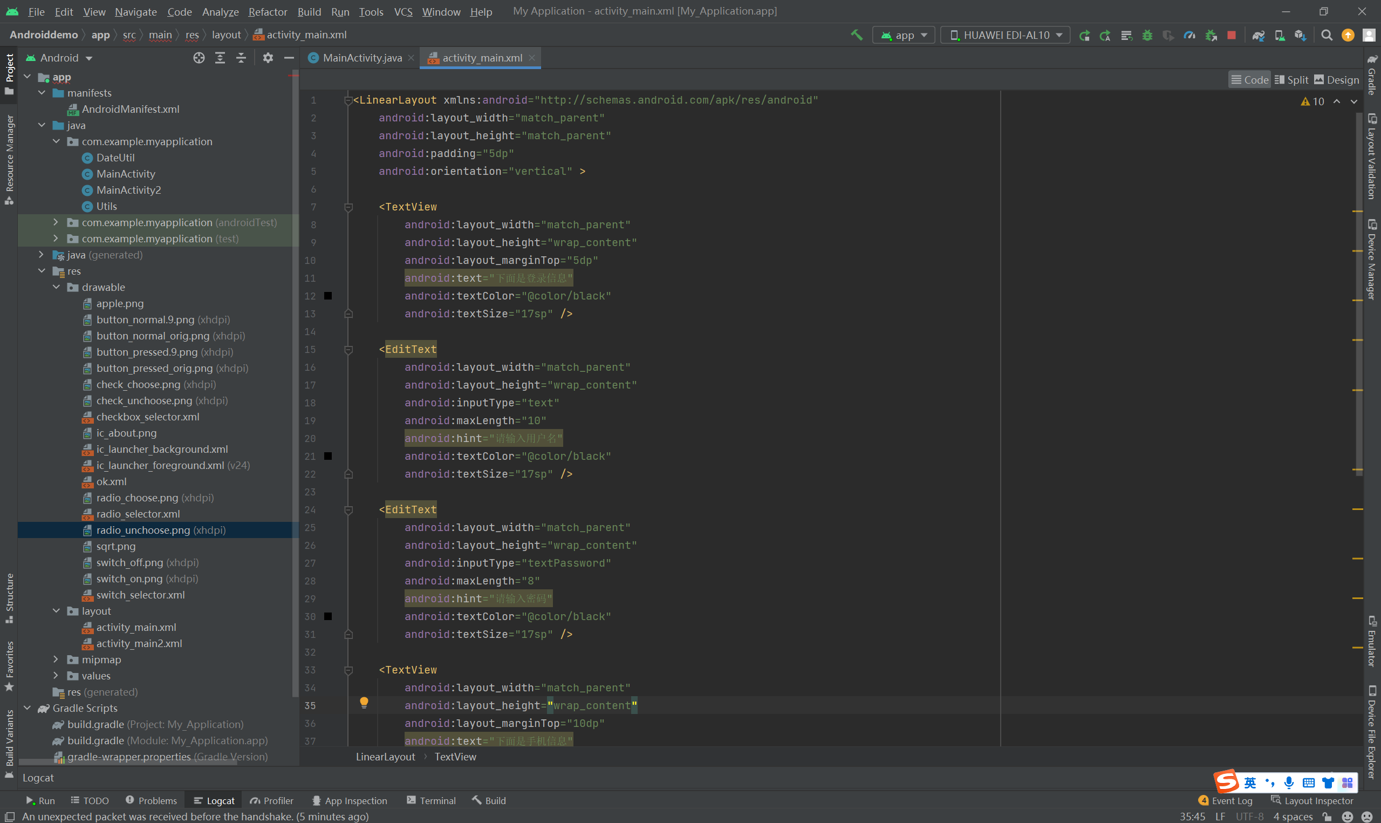Click the Make Project hammer icon
1381x823 pixels.
[x=856, y=35]
